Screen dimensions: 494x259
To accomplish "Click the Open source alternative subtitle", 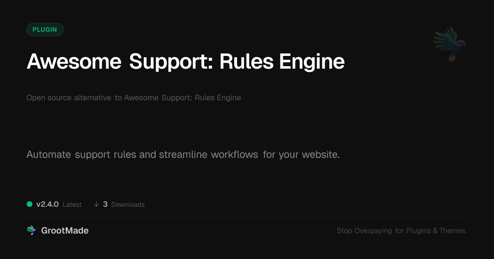I will (134, 98).
